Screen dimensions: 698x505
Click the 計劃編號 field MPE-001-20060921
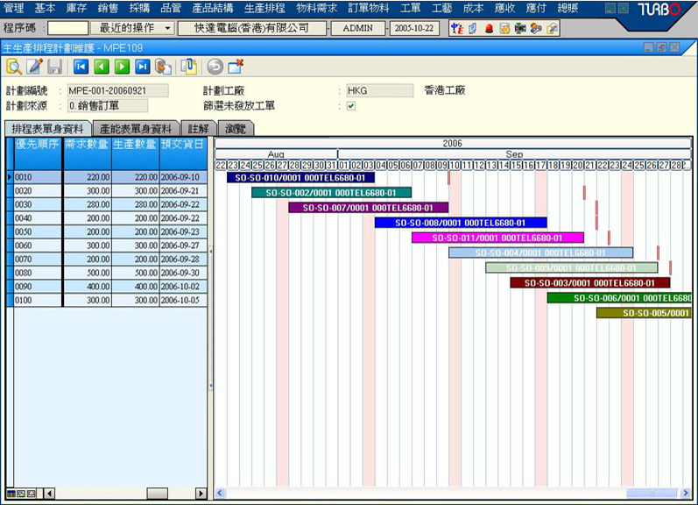(118, 90)
